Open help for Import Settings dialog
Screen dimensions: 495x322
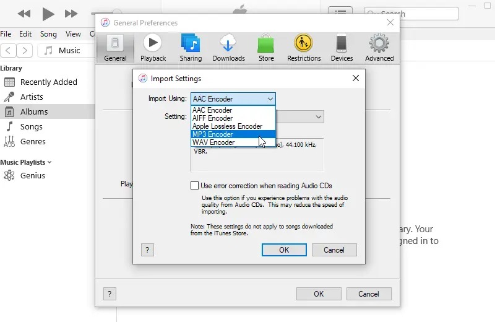147,250
